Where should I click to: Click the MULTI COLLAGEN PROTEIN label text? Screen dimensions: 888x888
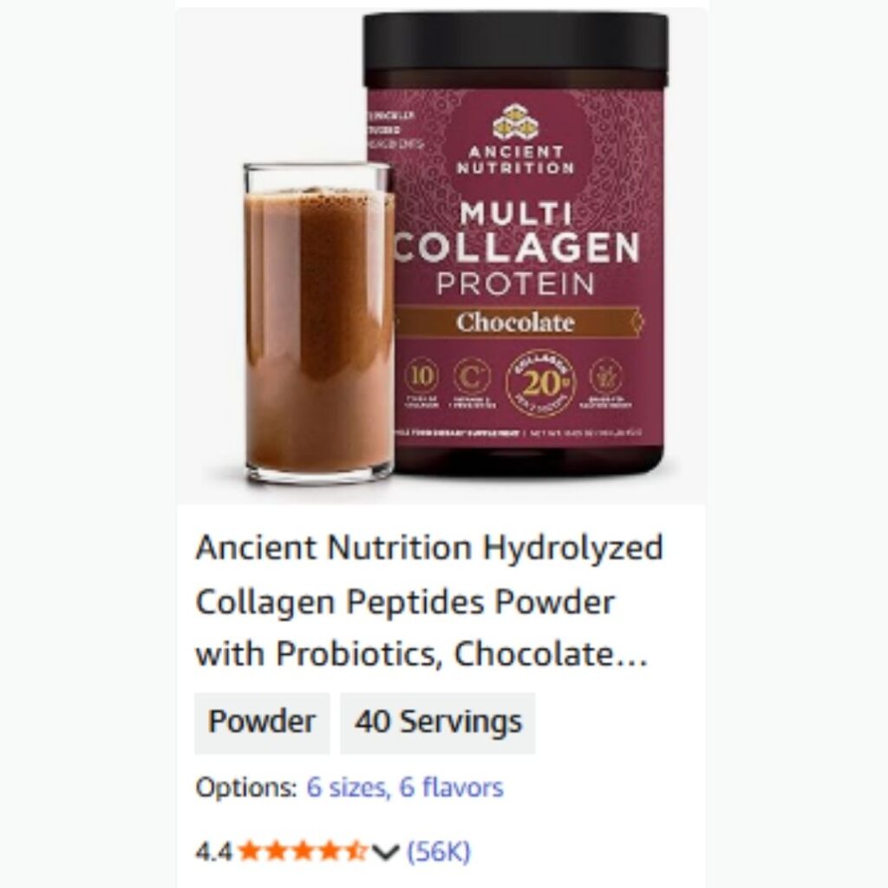[x=515, y=248]
